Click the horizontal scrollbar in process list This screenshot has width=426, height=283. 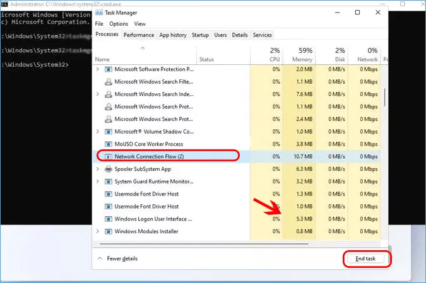coord(204,244)
